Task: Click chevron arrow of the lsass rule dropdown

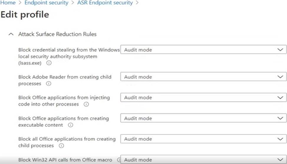Action: 280,50
